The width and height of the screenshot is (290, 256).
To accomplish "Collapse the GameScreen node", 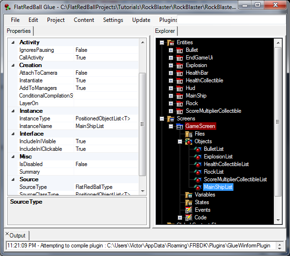I will (x=171, y=127).
